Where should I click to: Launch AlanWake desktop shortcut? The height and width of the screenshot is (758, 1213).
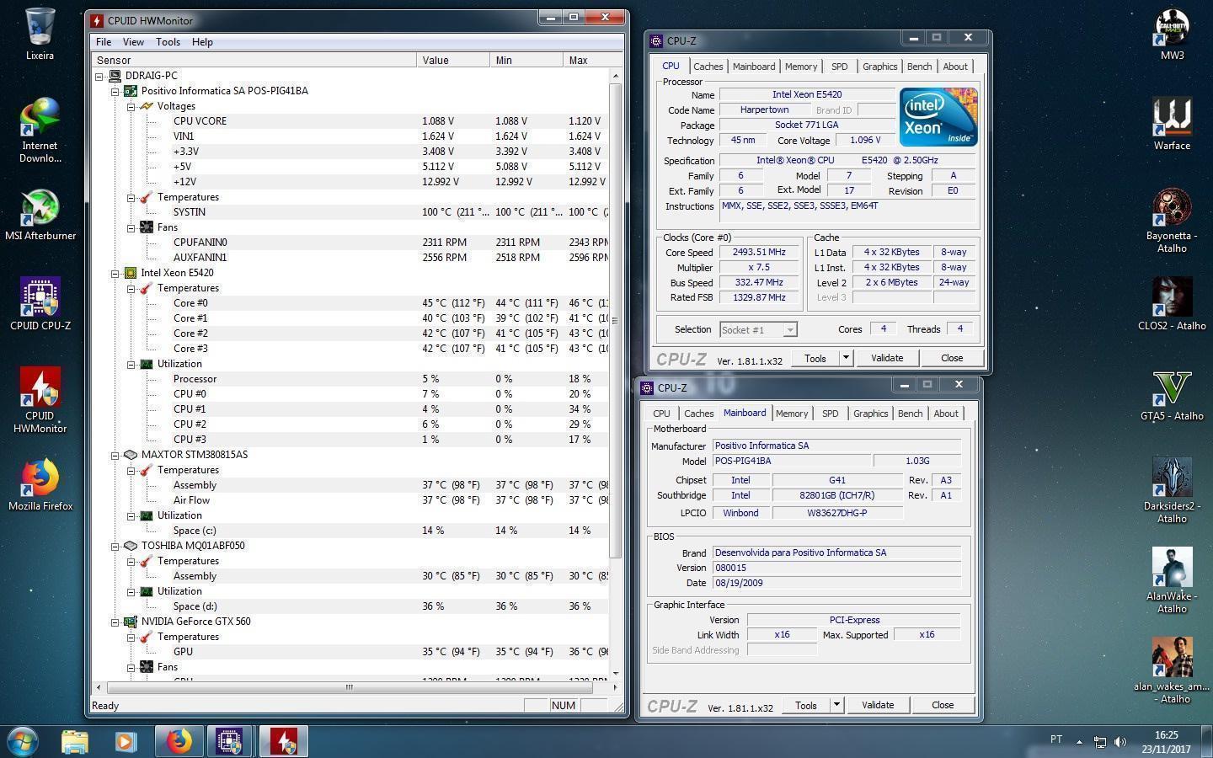1172,580
